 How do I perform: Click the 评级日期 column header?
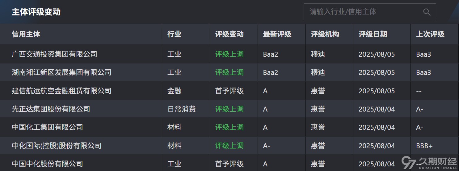coord(373,34)
